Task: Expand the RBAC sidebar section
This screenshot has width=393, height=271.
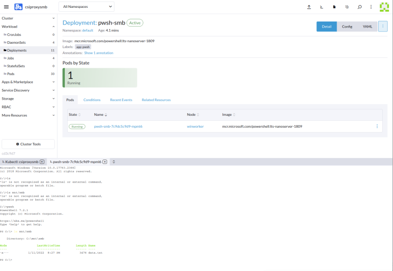Action: pyautogui.click(x=28, y=107)
